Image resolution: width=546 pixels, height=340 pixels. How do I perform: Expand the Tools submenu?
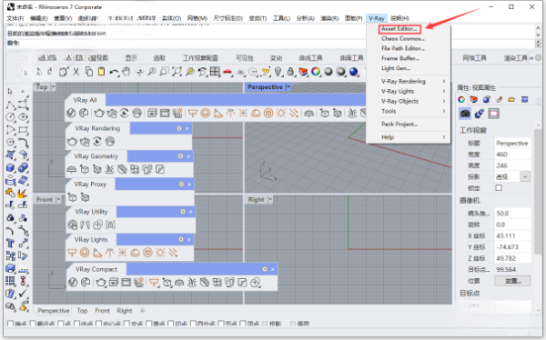click(408, 111)
